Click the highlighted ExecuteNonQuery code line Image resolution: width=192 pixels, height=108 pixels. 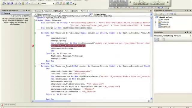point(68,46)
